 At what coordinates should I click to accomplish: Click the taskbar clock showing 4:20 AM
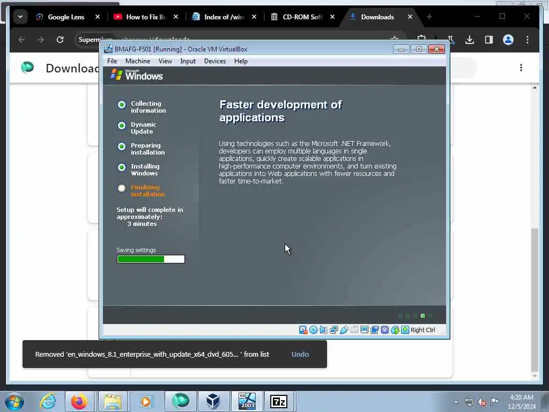coord(522,401)
